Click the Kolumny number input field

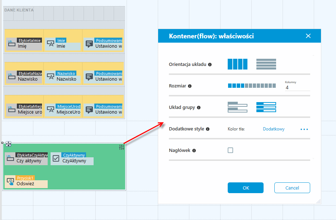coord(297,87)
